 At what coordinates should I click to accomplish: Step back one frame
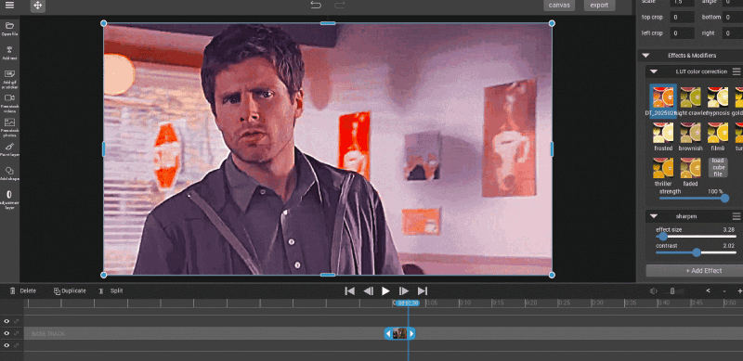pyautogui.click(x=368, y=290)
